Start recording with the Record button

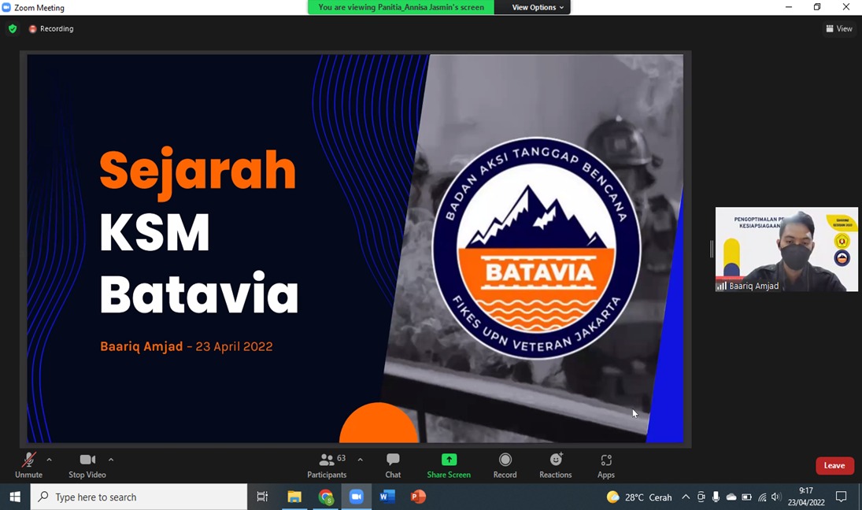coord(505,464)
